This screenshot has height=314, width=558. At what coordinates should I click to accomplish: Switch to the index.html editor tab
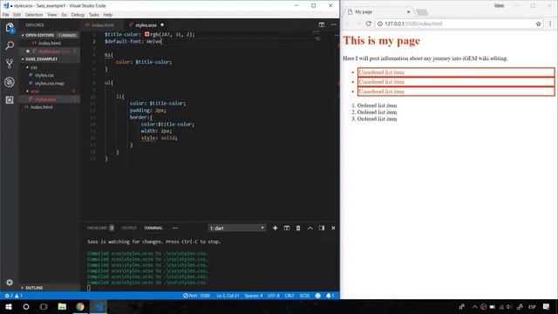coord(102,25)
